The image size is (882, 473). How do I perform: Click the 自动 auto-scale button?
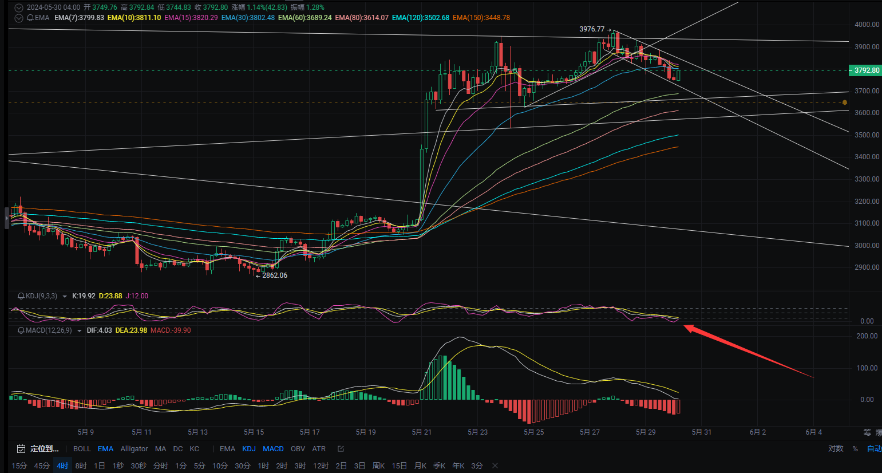point(874,448)
